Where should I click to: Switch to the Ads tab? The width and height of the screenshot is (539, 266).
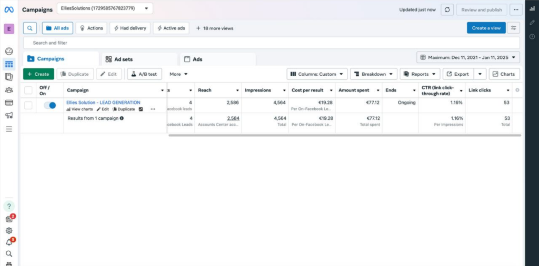point(218,59)
